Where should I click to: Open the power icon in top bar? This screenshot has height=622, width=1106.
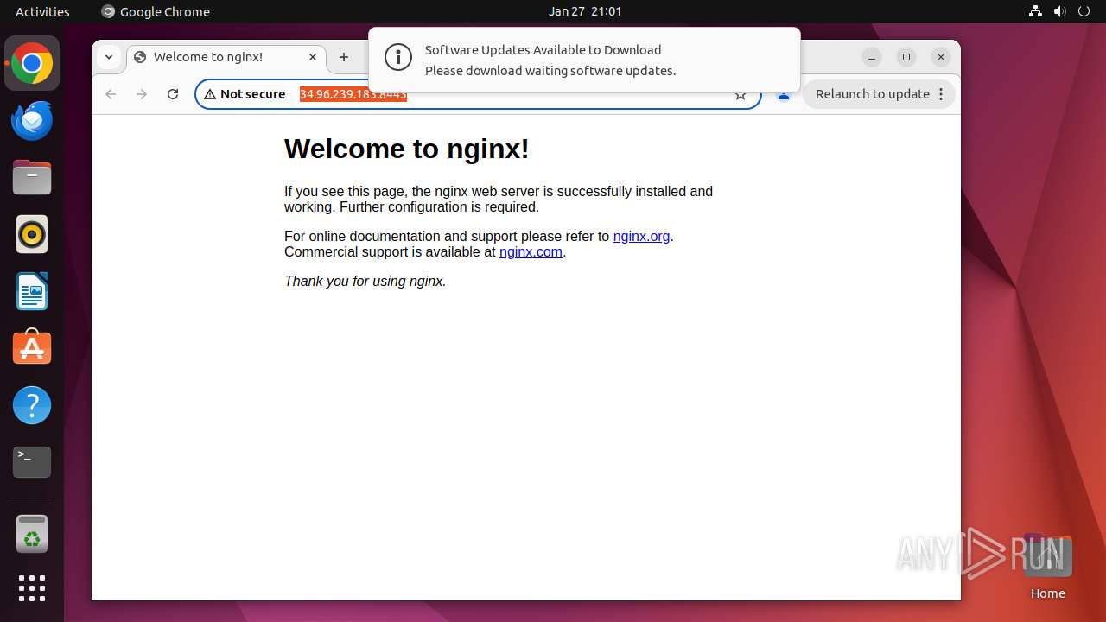1084,11
